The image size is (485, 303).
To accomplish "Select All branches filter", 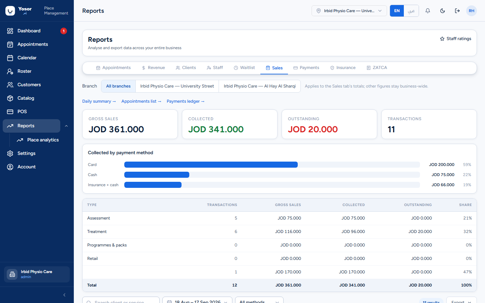I will coord(118,86).
